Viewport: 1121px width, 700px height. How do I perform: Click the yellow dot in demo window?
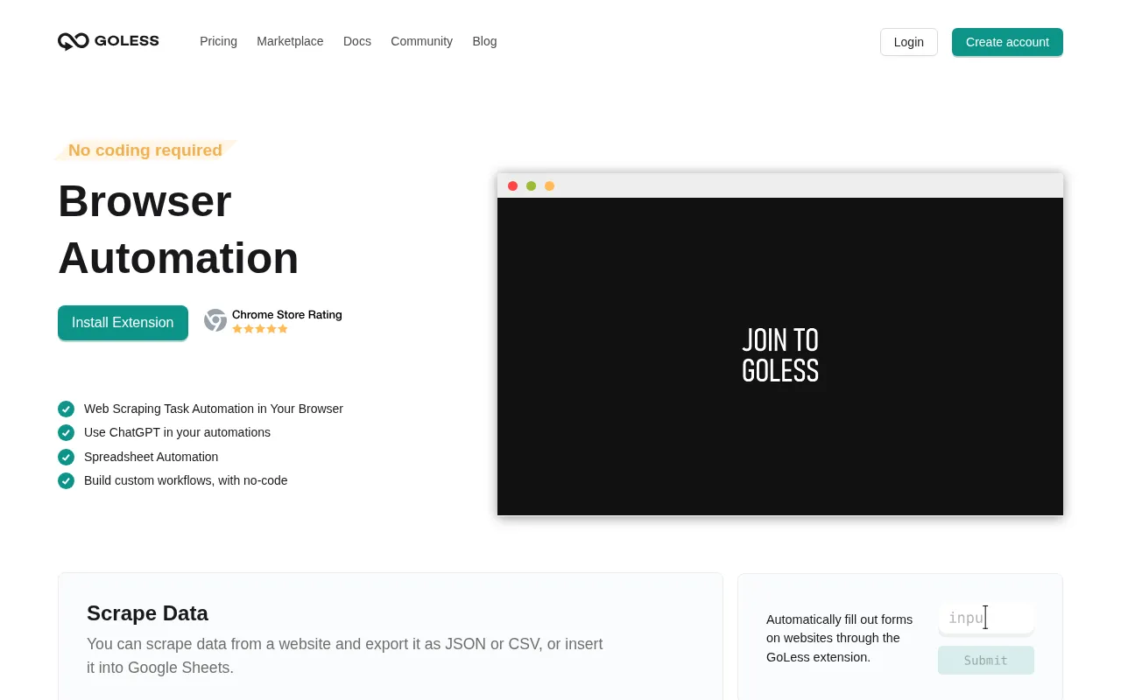[x=549, y=185]
